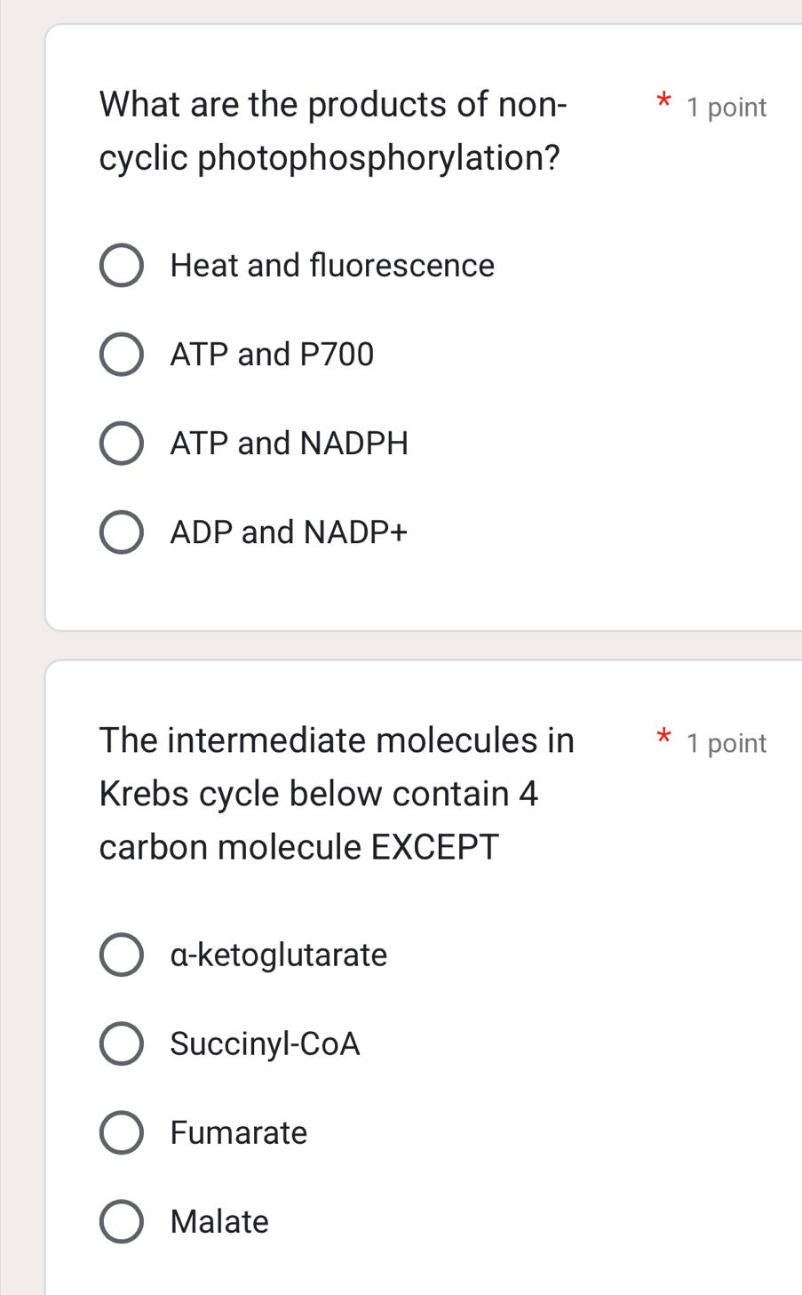802x1295 pixels.
Task: Pick the "Malate" radio button
Action: point(122,1220)
